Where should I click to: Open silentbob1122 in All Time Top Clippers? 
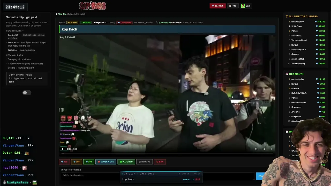[298, 59]
